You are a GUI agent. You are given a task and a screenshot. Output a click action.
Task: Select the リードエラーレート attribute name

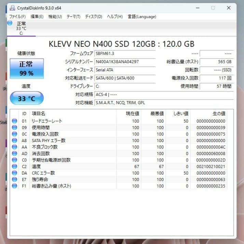(47, 121)
